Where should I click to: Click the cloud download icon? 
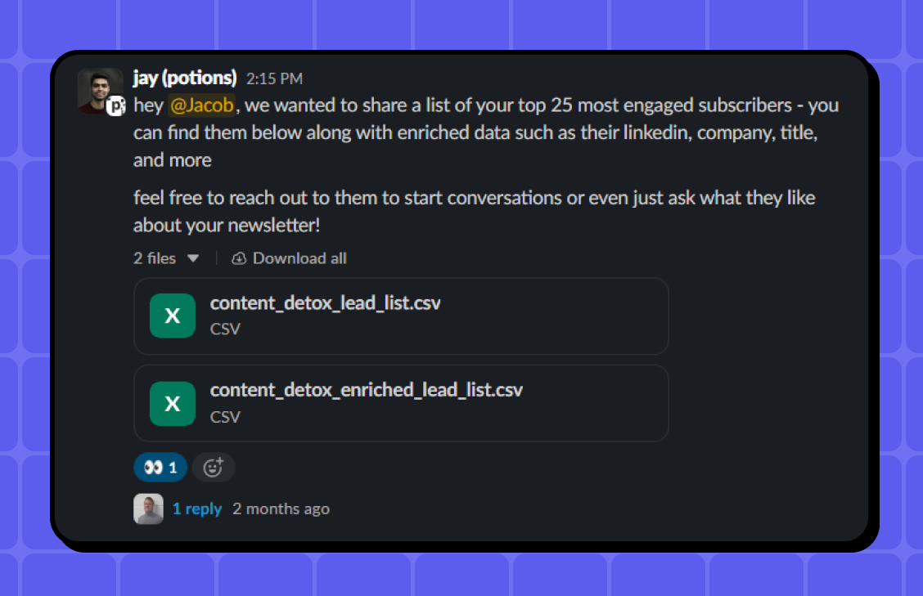point(239,258)
